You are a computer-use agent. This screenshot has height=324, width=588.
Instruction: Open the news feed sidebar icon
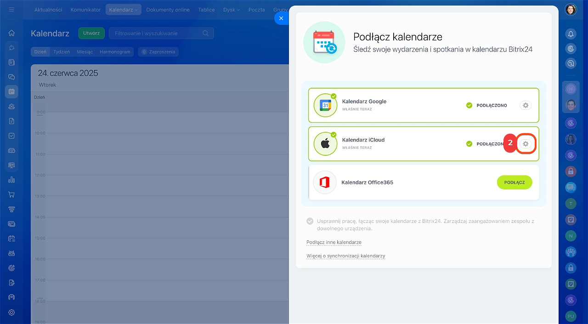click(x=11, y=62)
